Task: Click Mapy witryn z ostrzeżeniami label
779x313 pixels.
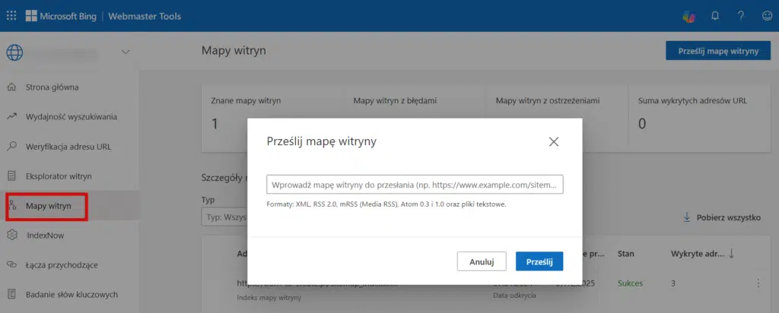Action: 548,101
